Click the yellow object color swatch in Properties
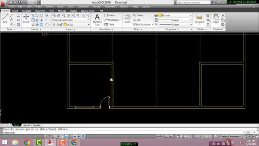The width and height of the screenshot is (259, 146). (160, 15)
